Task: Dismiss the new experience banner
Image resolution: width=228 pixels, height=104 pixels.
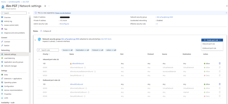Action: tap(226, 13)
